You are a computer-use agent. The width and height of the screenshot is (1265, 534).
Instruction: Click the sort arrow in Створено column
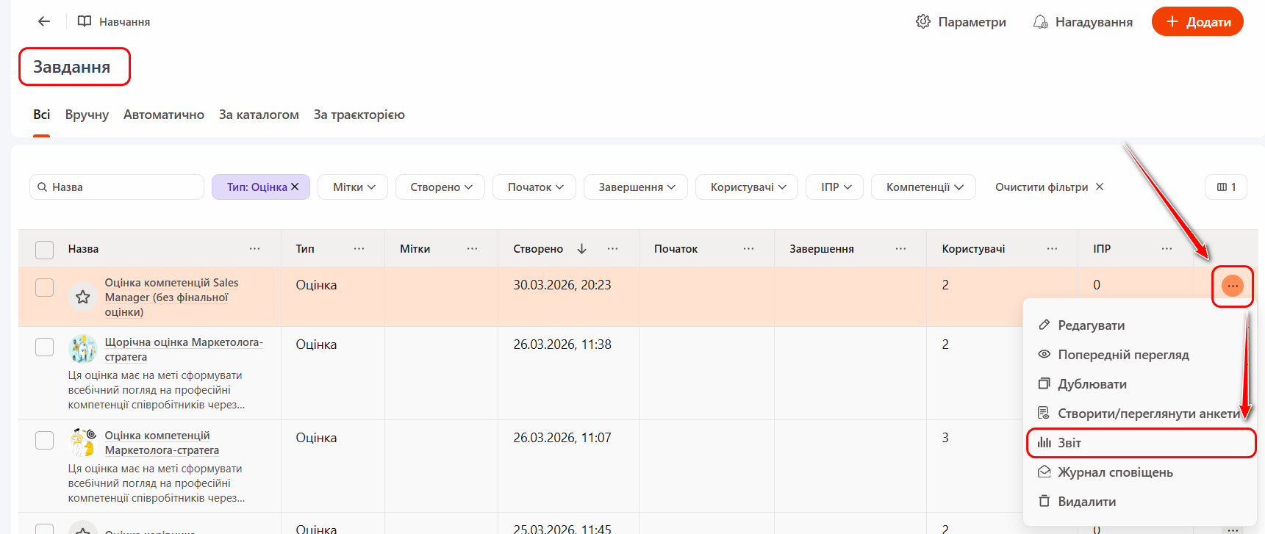[x=581, y=249]
